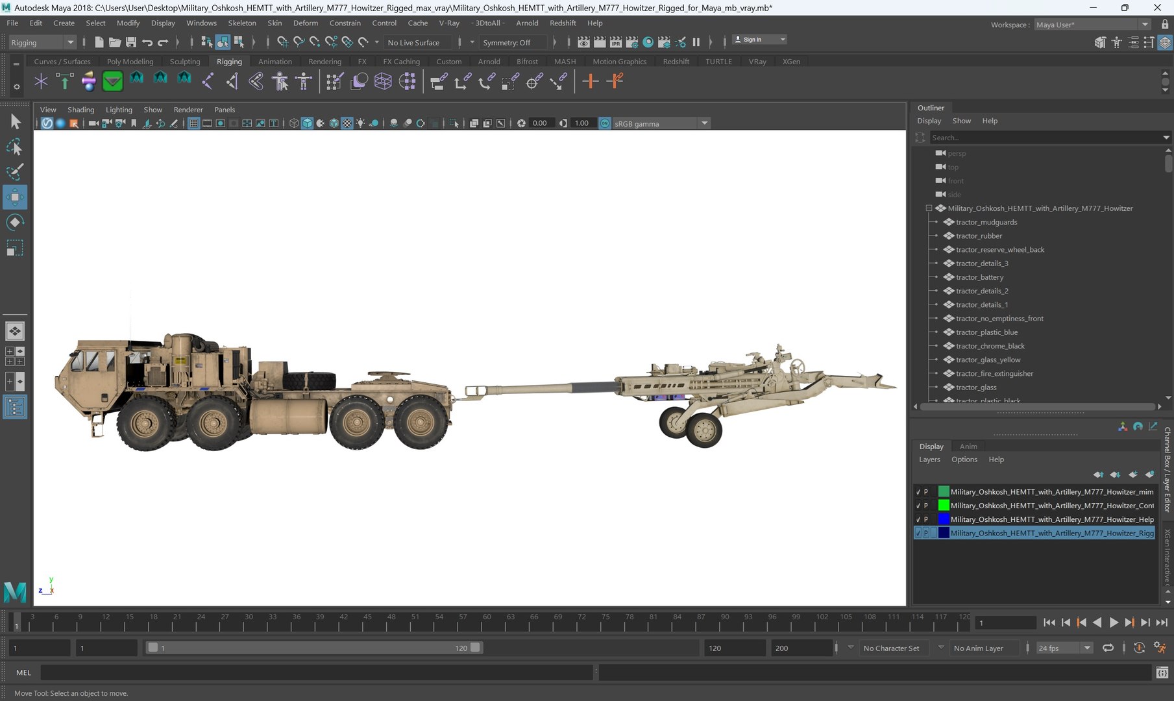Viewport: 1174px width, 701px height.
Task: Switch to the Anim layer tab
Action: click(x=968, y=447)
